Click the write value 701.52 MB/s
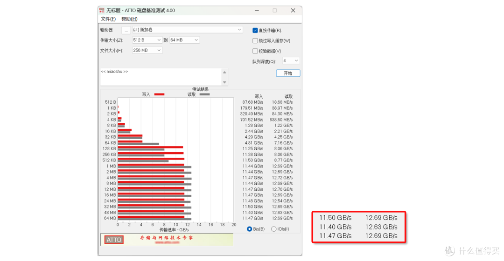The height and width of the screenshot is (261, 504). pos(252,120)
